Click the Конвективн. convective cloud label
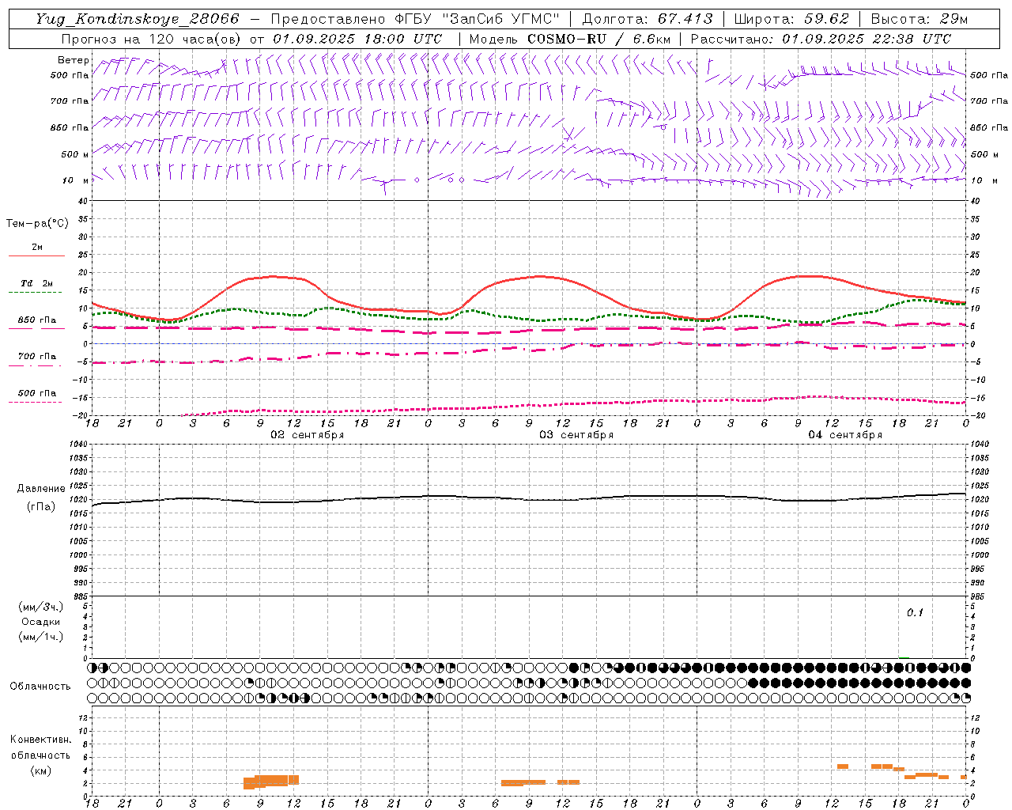This screenshot has width=1012, height=810. pyautogui.click(x=40, y=740)
